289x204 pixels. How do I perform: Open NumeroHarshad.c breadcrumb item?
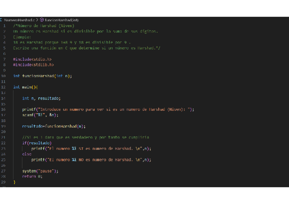pos(19,20)
